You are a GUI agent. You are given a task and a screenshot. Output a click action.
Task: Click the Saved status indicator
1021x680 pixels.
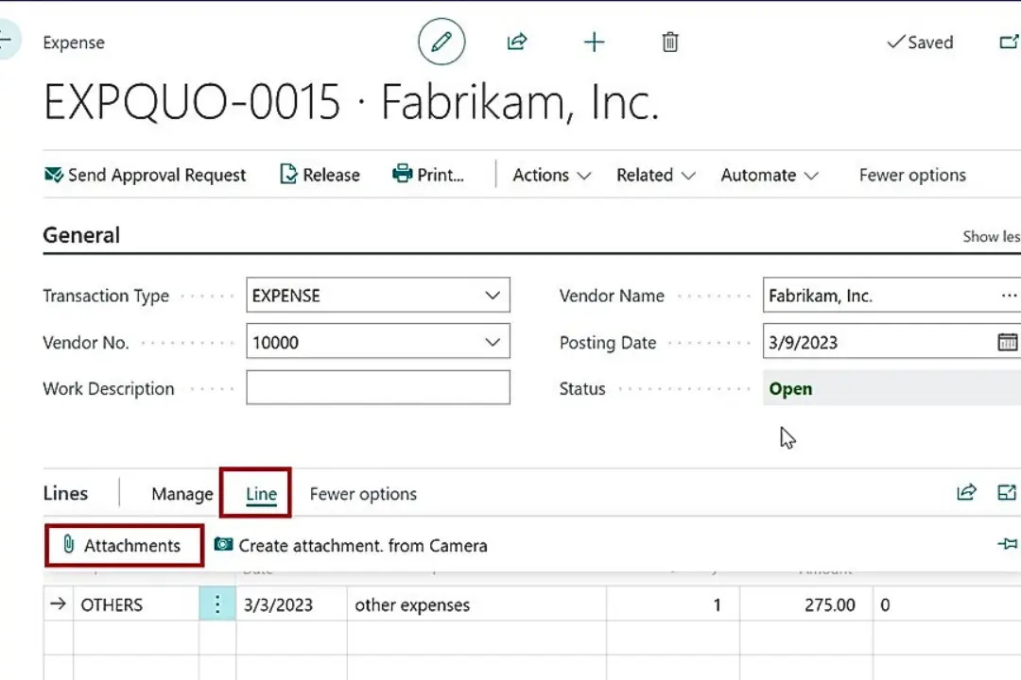tap(920, 42)
